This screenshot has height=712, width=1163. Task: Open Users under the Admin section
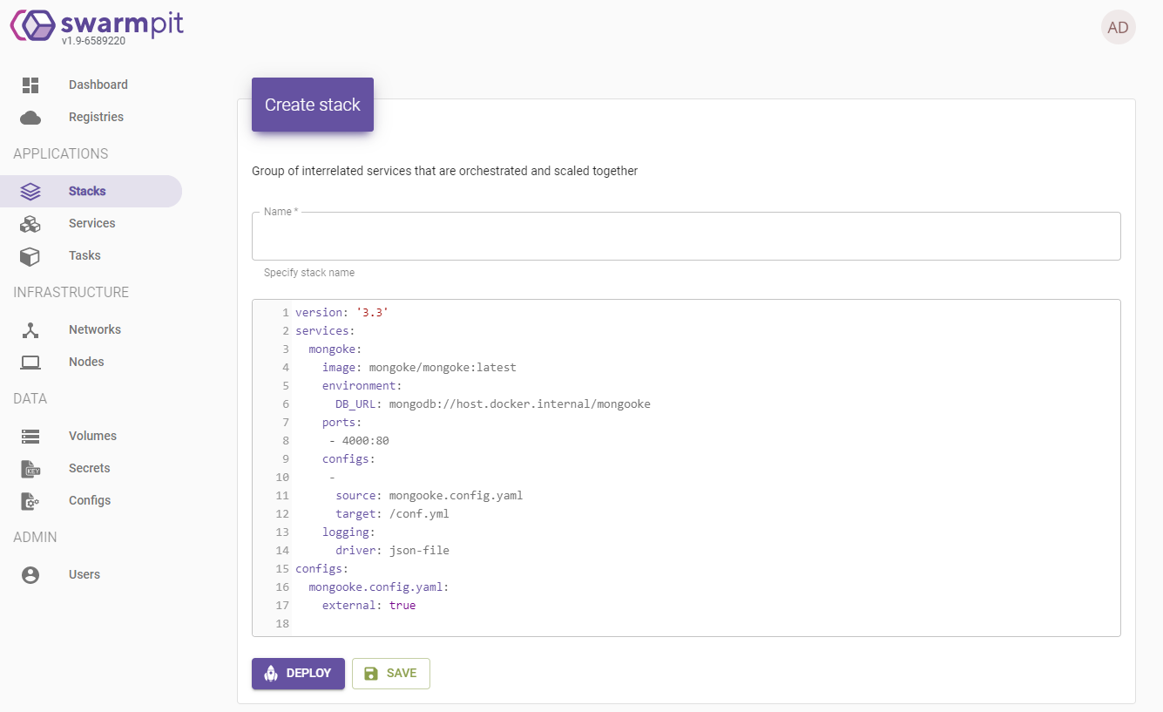click(x=85, y=574)
